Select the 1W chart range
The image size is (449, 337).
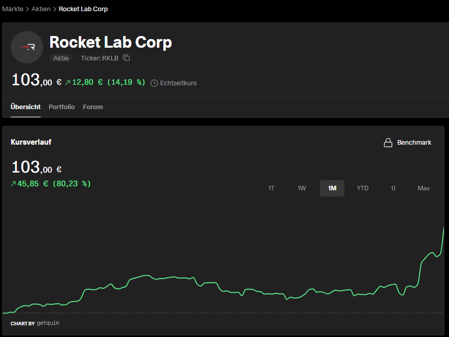pyautogui.click(x=301, y=188)
